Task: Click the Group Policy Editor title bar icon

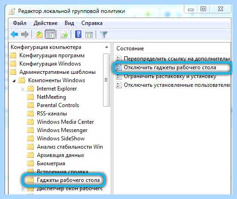Action: [x=12, y=11]
